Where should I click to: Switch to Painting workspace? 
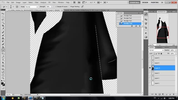[x=155, y=2]
